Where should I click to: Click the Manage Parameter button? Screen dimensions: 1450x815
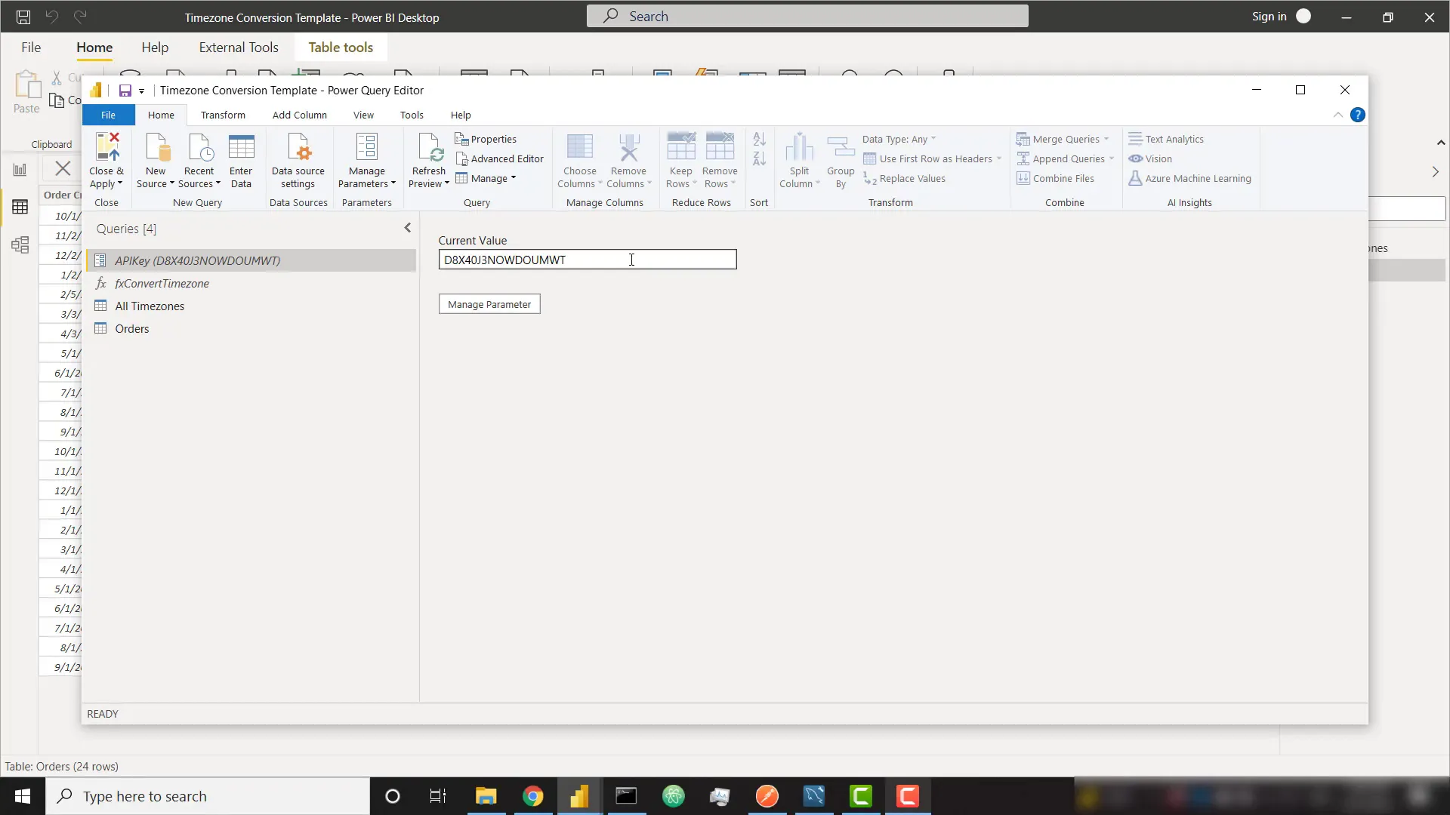tap(489, 303)
